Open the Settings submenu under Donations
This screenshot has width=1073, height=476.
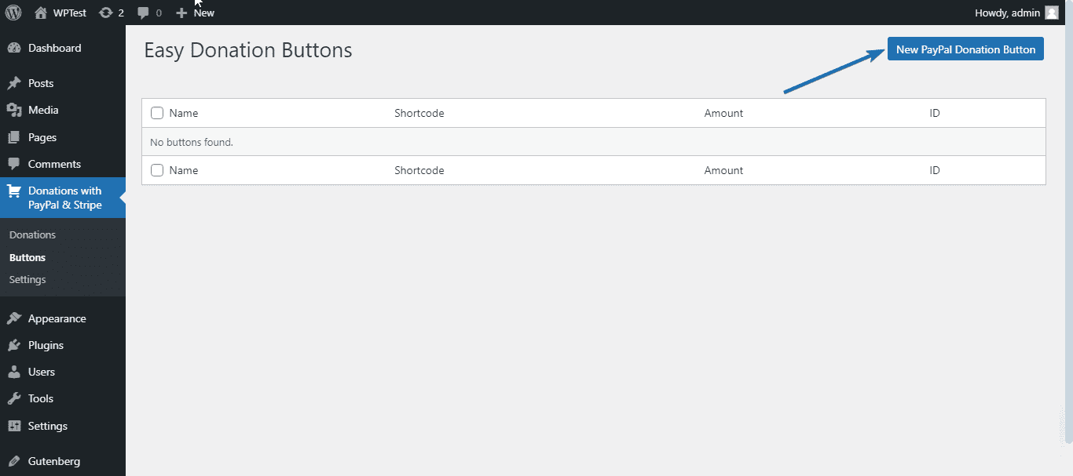[27, 279]
